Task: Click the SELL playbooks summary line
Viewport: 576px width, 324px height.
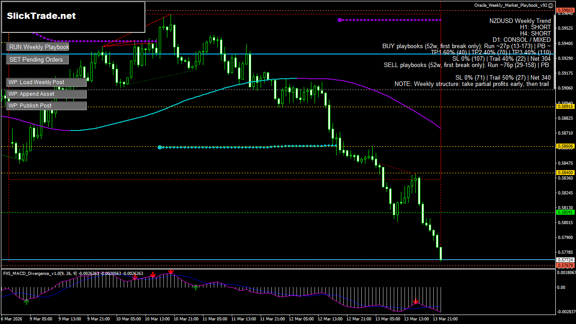Action: pyautogui.click(x=467, y=65)
